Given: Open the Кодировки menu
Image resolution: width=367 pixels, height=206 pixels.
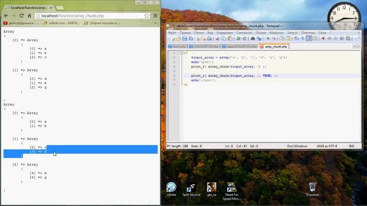Looking at the screenshot, I should pos(224,33).
